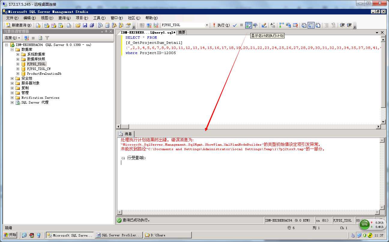This screenshot has height=242, width=389.
Task: Open the active files dropdown arrow in editor
Action: pos(377,32)
